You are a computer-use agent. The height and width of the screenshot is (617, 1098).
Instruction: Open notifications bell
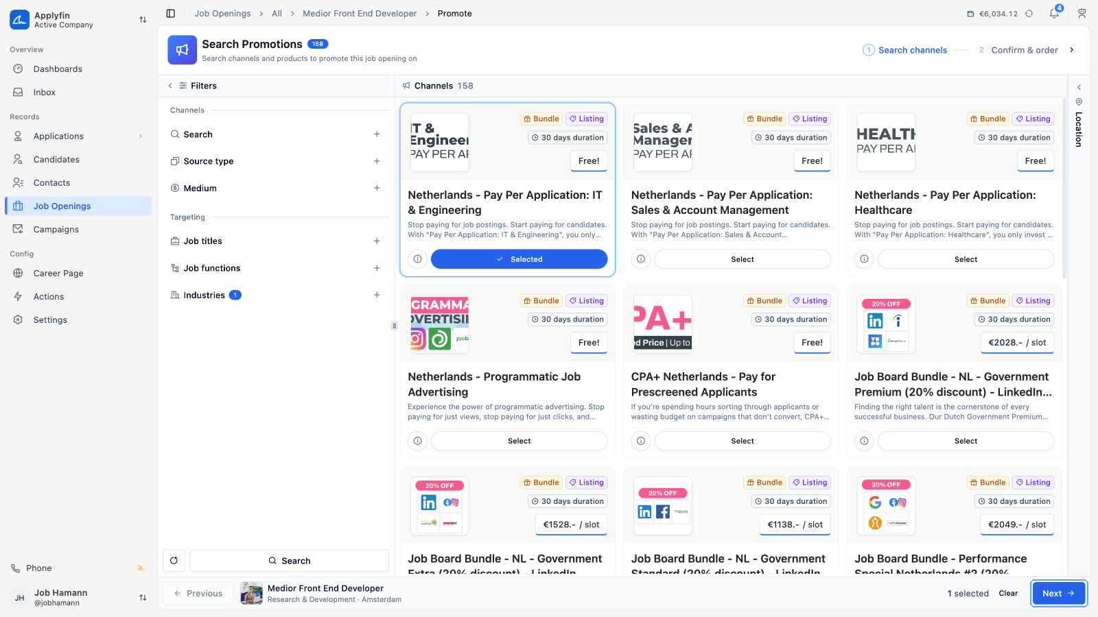(x=1054, y=13)
